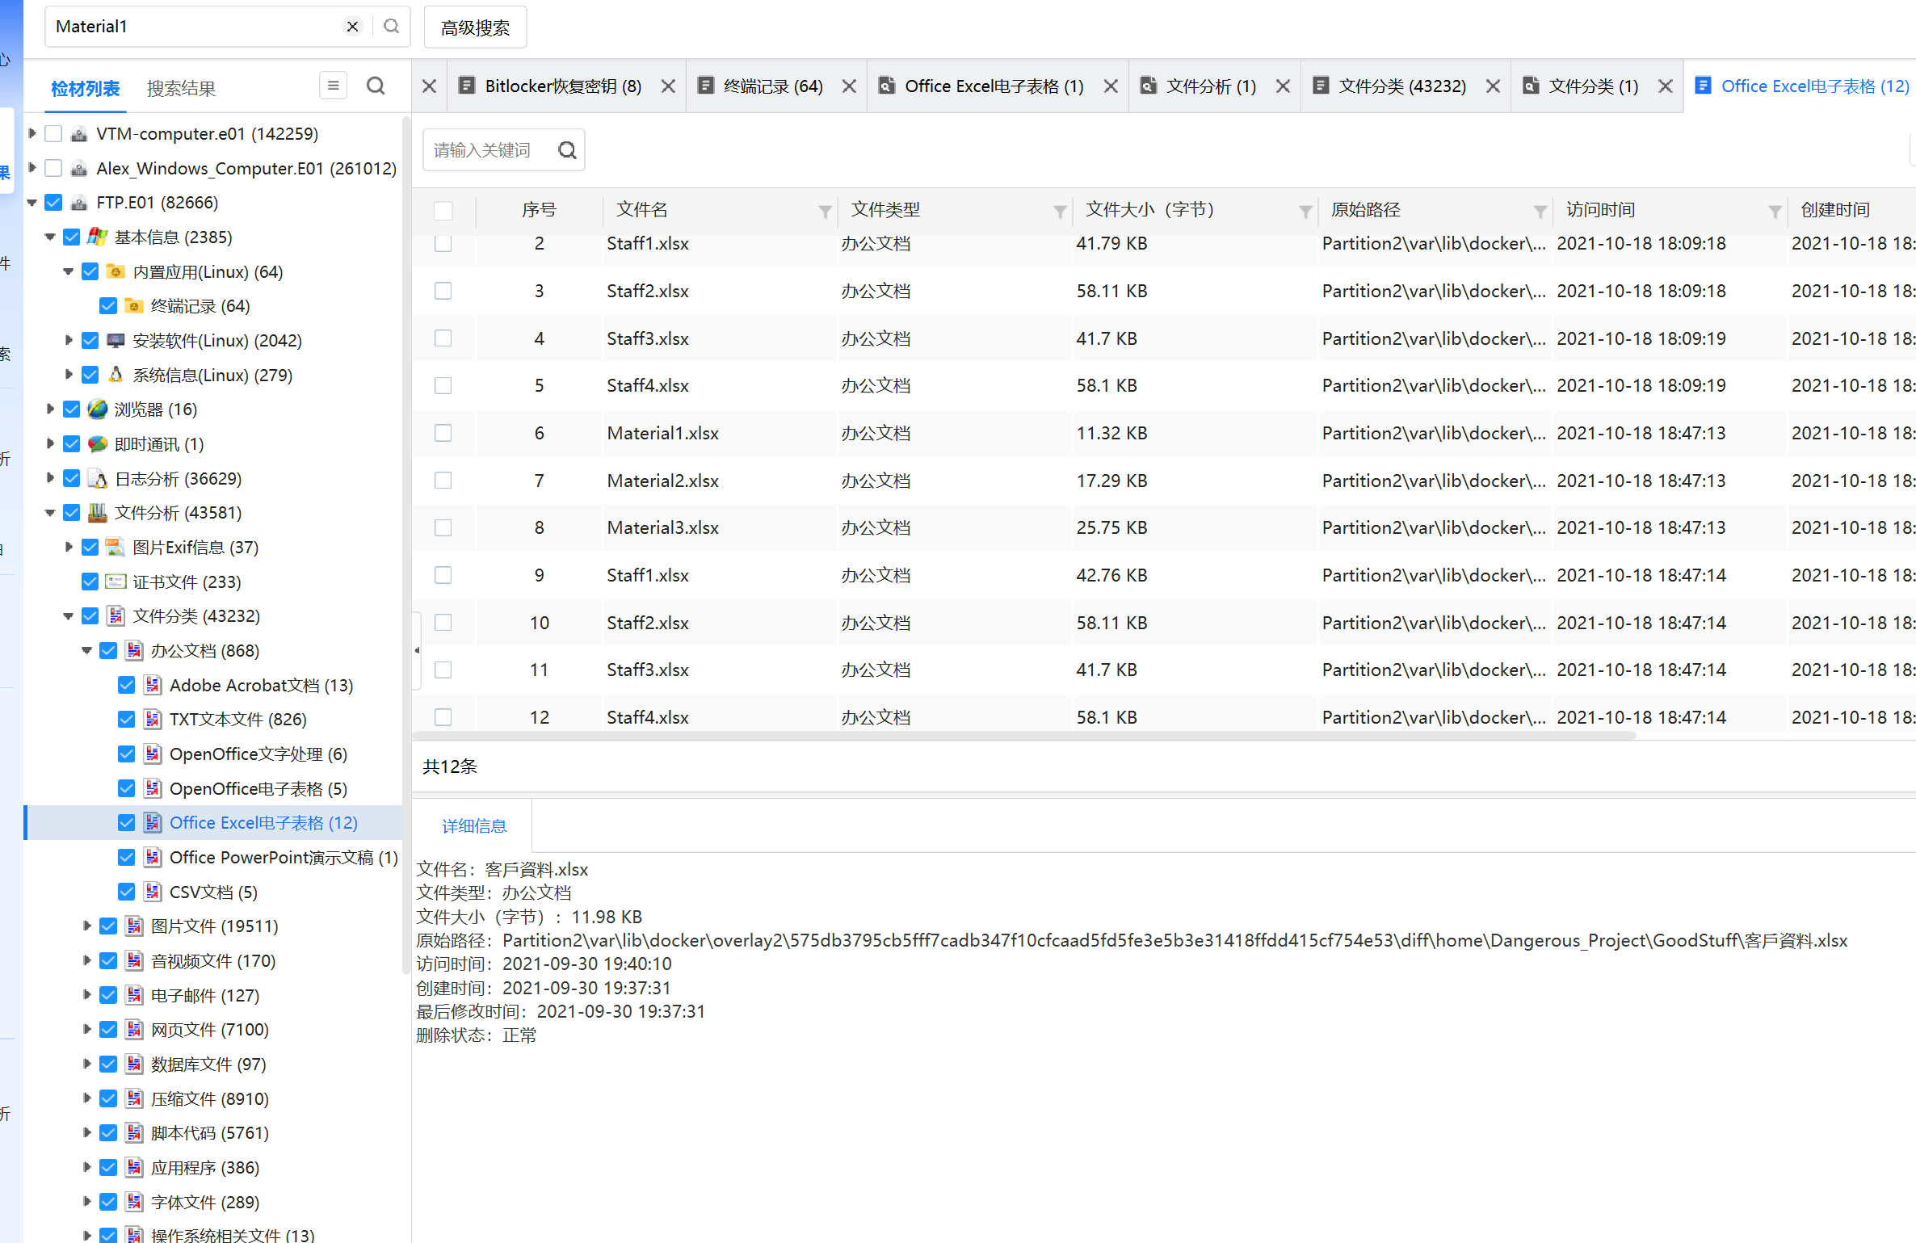
Task: Click the 图片Exif信息 picture icon
Action: click(116, 548)
